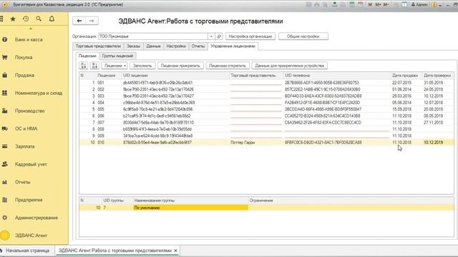
Task: Click the ОС и НМА truck icon
Action: click(x=5, y=128)
